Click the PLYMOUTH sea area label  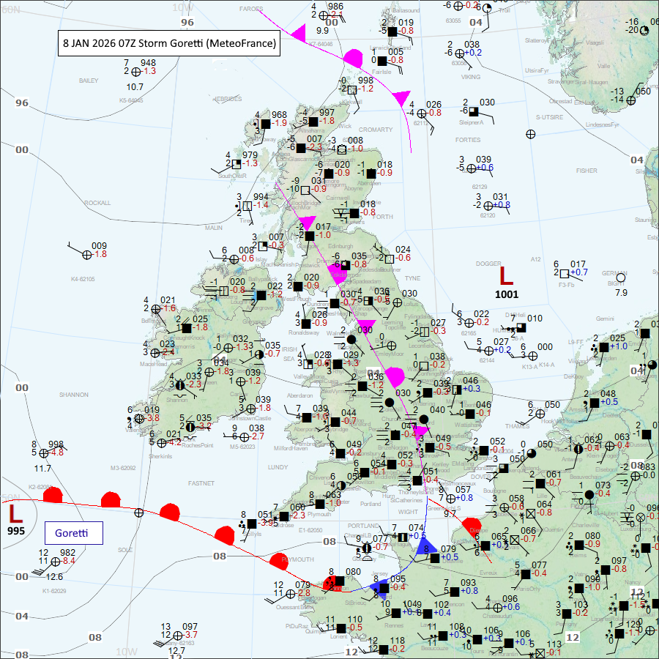click(x=297, y=559)
